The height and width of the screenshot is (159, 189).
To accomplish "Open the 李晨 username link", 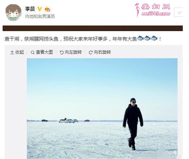I will pyautogui.click(x=30, y=9).
